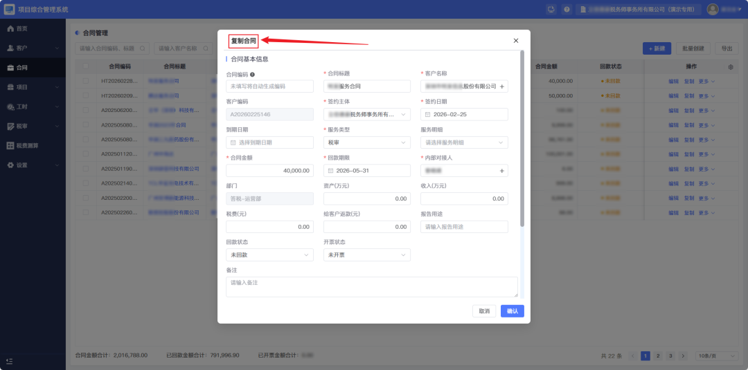Collapse the sidebar with the bottom-left icon

[x=10, y=362]
